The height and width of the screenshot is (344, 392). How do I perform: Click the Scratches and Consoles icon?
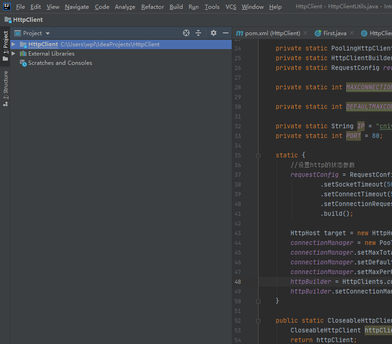23,63
